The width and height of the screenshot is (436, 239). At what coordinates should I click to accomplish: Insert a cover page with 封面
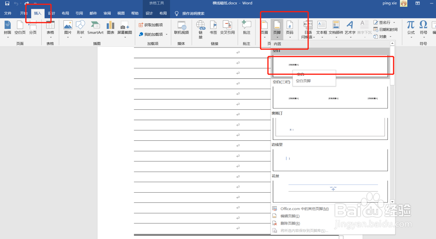(7, 29)
